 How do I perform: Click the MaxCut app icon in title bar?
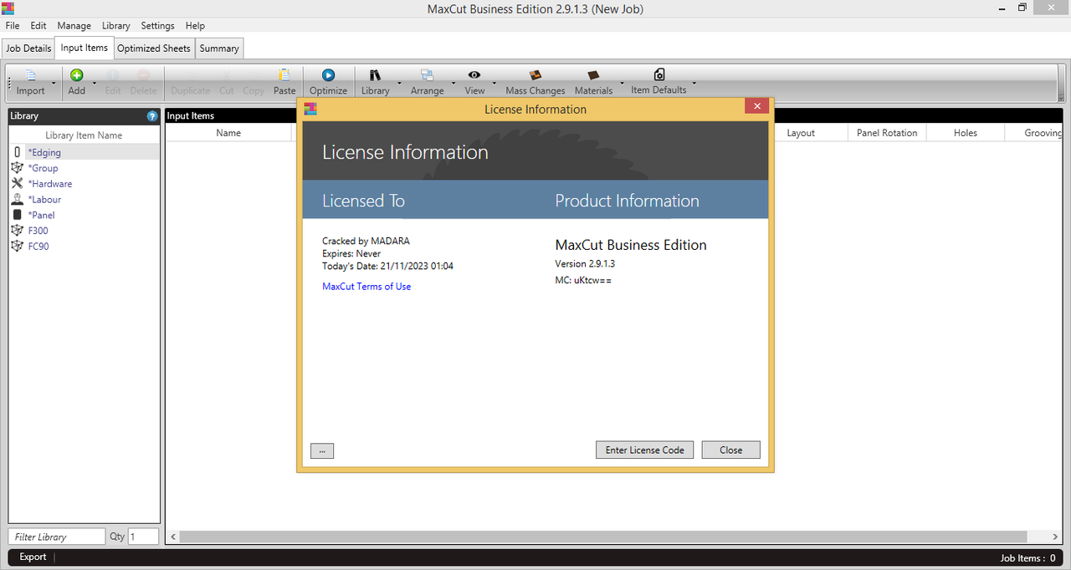click(8, 8)
